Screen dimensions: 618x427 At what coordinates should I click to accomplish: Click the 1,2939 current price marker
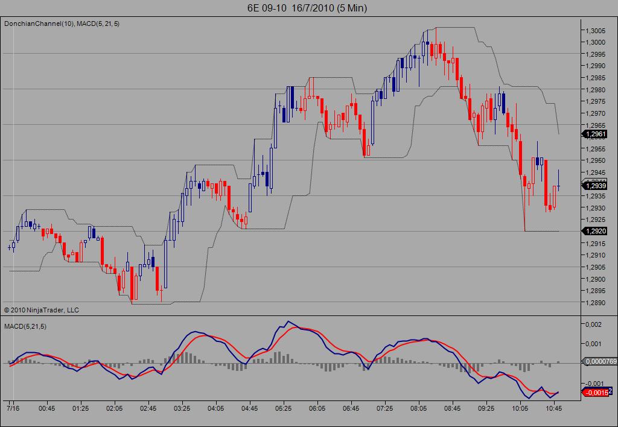pos(595,186)
